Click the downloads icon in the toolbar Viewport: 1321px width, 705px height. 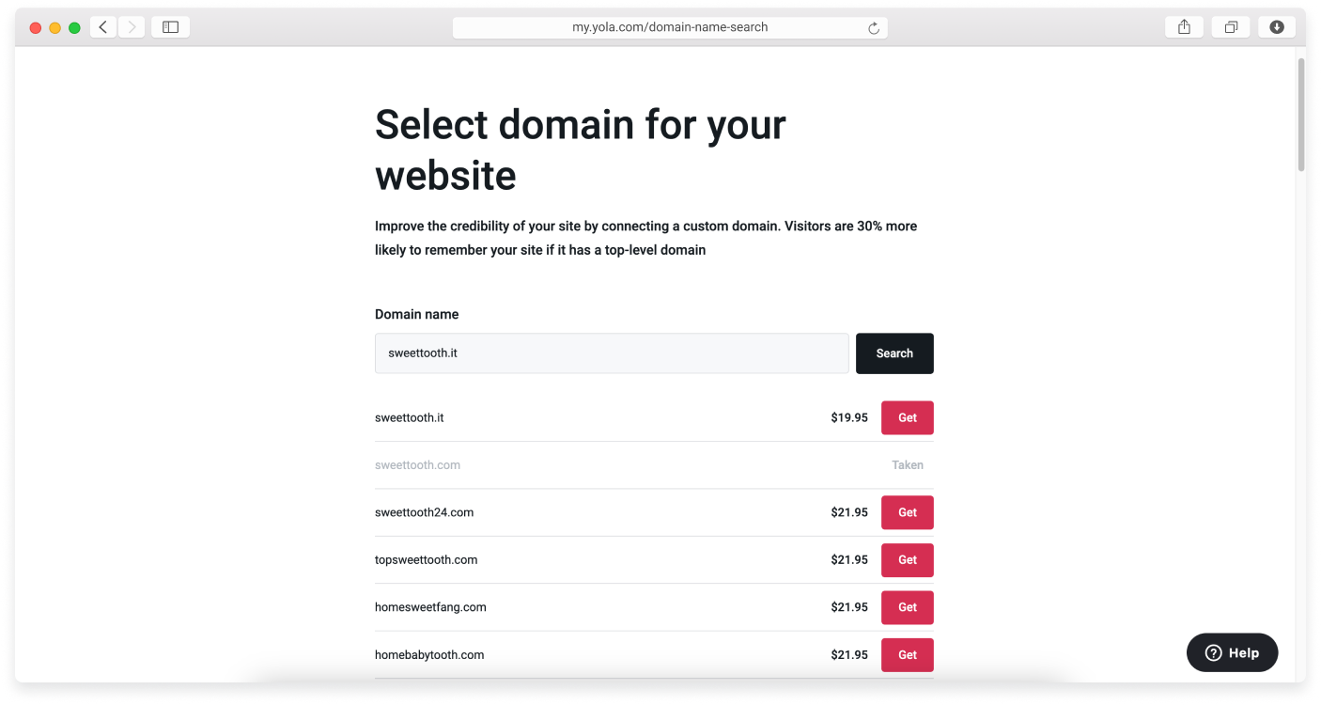pos(1276,26)
